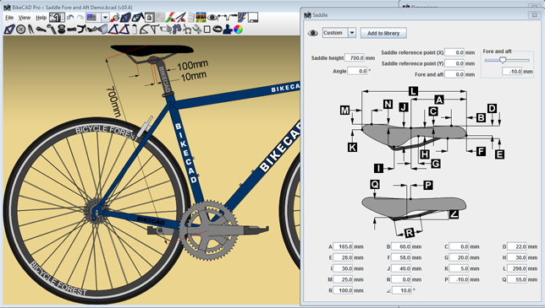Click dimension R field showing 100.0
The image size is (545, 308).
(343, 290)
